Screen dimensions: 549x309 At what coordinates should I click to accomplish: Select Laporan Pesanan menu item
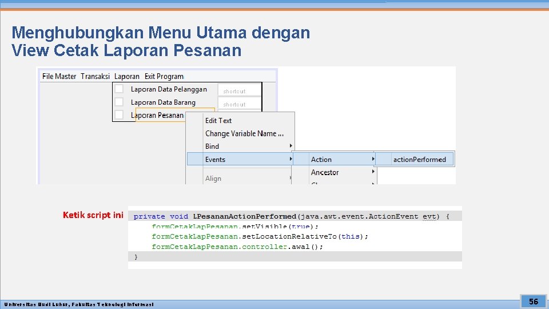point(157,115)
